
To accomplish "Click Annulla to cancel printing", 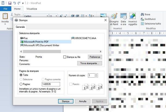I will point(82,101).
